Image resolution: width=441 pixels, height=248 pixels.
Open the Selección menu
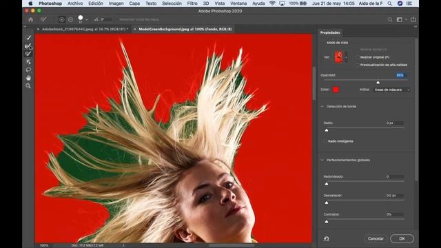(x=172, y=3)
